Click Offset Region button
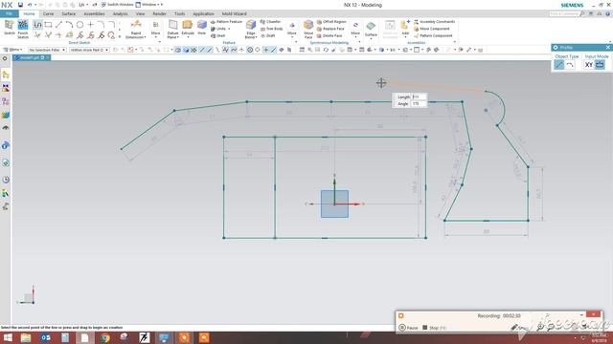 (331, 22)
